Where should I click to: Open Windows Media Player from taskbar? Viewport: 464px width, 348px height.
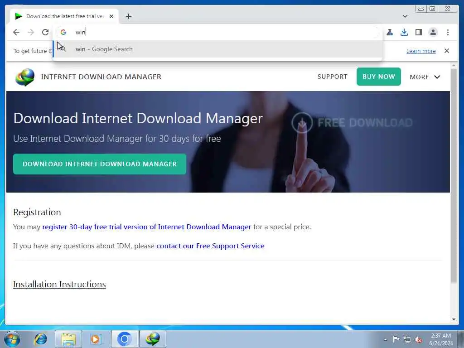96,339
